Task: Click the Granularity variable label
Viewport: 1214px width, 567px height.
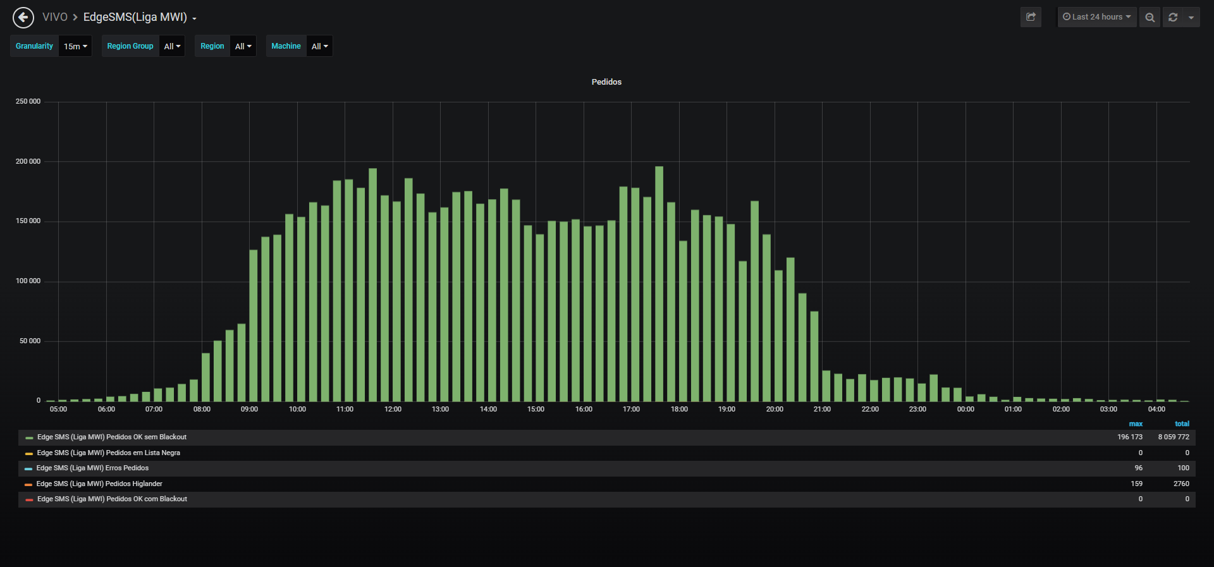Action: tap(34, 46)
